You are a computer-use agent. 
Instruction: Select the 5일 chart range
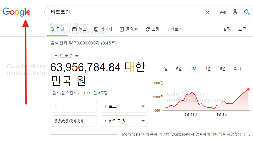click(179, 69)
